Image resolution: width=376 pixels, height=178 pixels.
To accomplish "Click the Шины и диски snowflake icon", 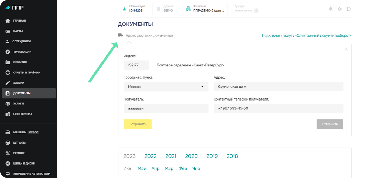I will pyautogui.click(x=8, y=163).
